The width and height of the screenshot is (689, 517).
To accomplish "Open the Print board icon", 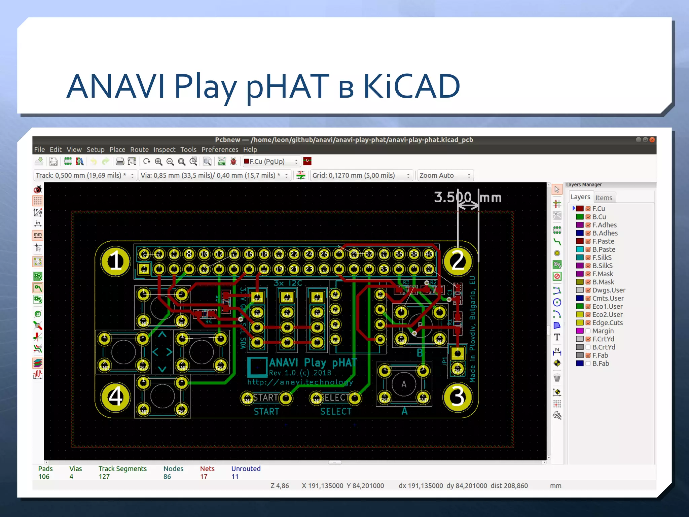I will (x=120, y=162).
